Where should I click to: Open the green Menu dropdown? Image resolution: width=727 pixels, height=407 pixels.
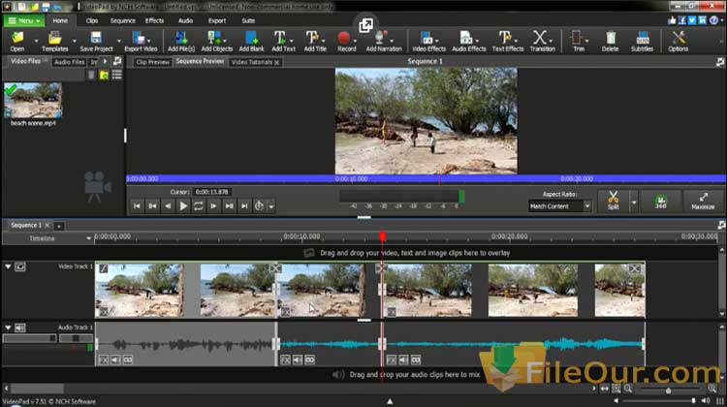tap(24, 20)
